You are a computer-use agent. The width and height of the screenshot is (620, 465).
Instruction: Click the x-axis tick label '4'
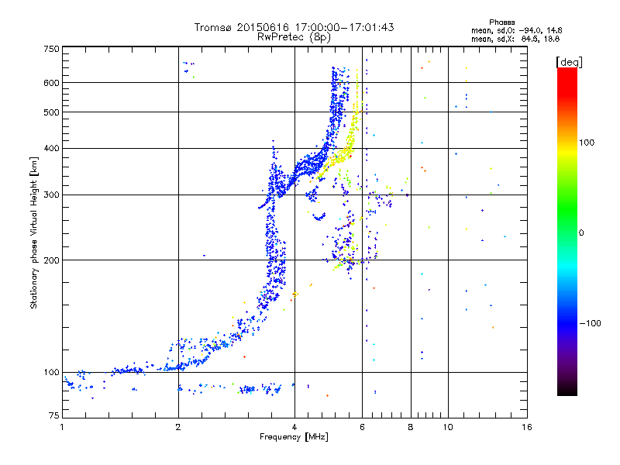[x=294, y=427]
